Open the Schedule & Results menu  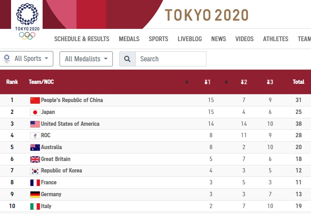[82, 39]
